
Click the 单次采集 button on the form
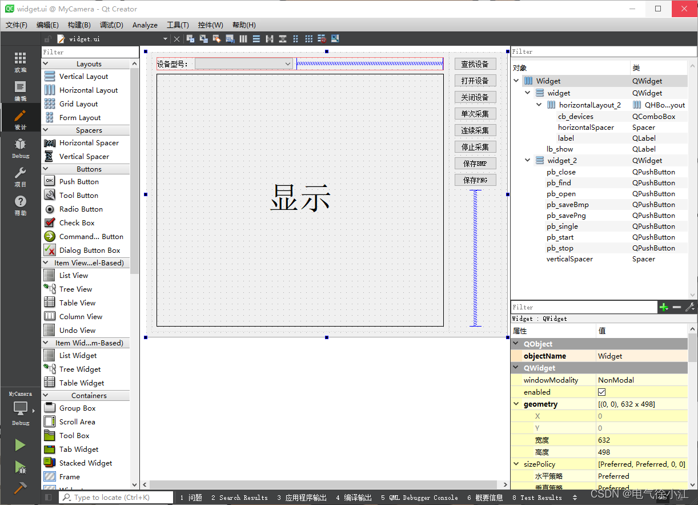[475, 114]
